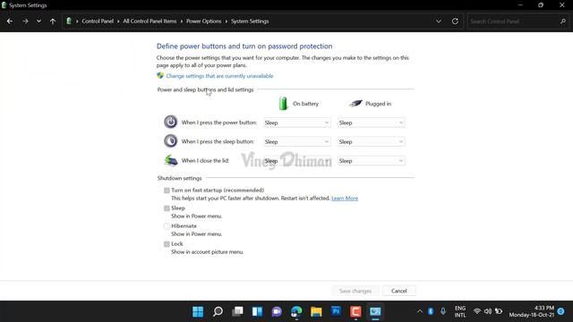Click the Save changes button
The image size is (573, 322).
[x=355, y=291]
